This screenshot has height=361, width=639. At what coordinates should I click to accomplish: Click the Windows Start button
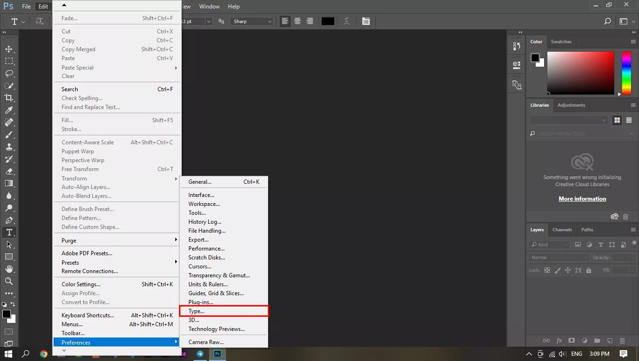click(x=8, y=354)
